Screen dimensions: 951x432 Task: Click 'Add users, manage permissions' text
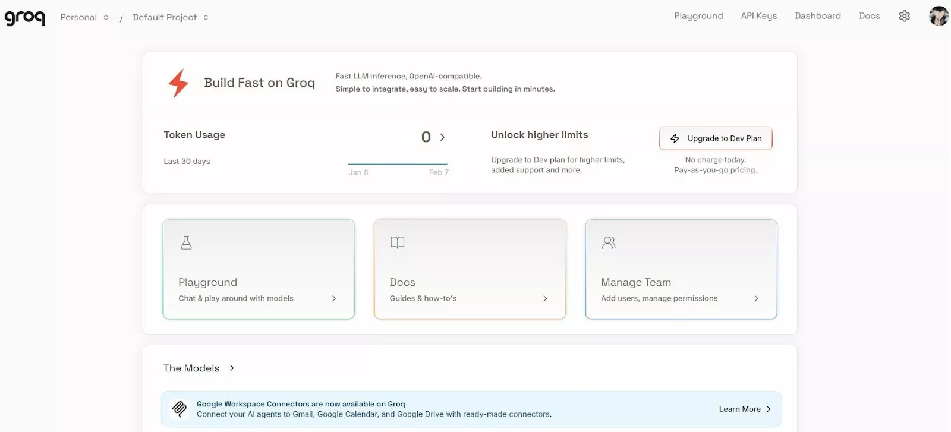[659, 298]
